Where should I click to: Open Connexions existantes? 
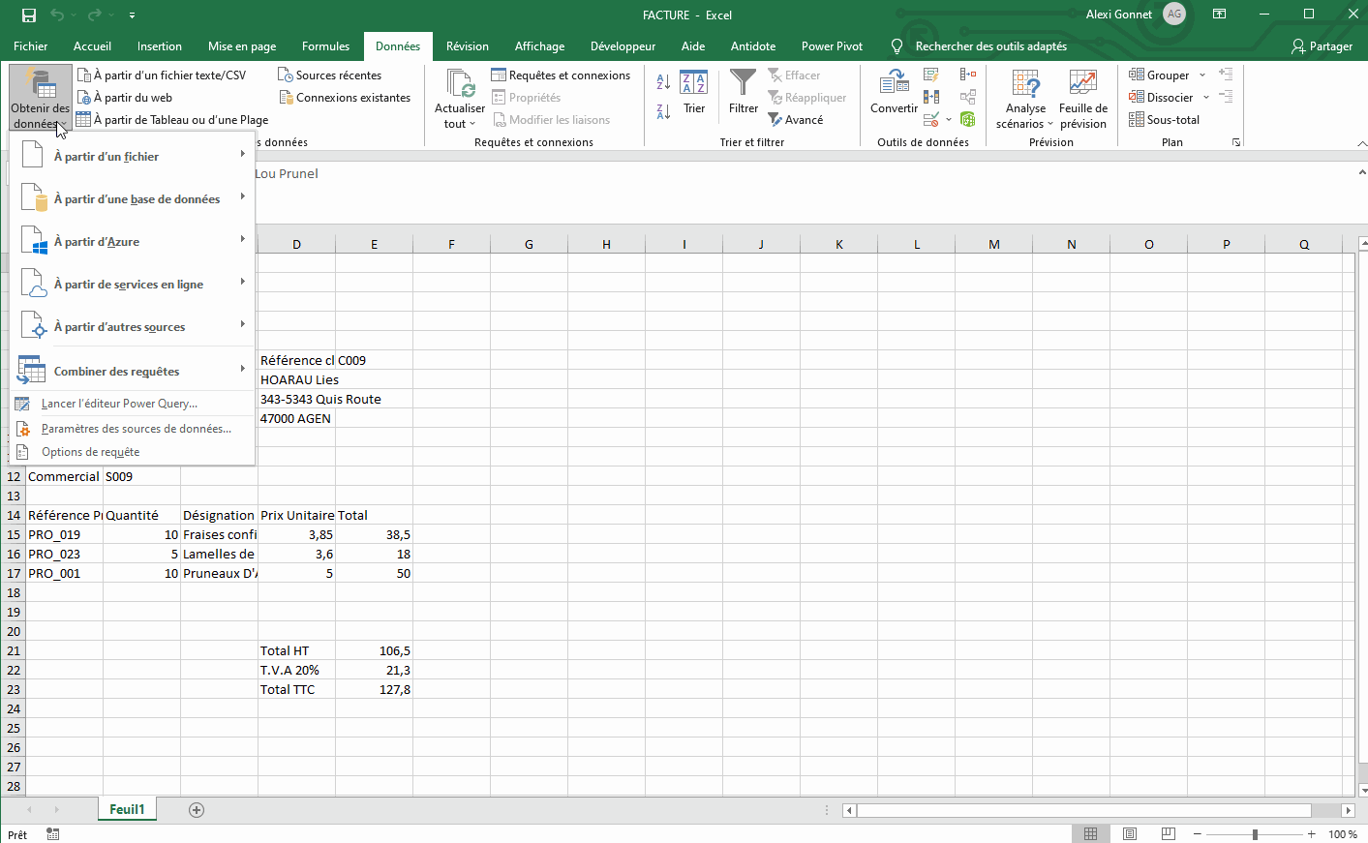click(x=345, y=97)
